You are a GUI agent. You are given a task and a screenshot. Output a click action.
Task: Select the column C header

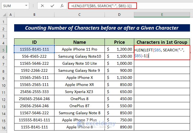pyautogui.click(x=79, y=14)
